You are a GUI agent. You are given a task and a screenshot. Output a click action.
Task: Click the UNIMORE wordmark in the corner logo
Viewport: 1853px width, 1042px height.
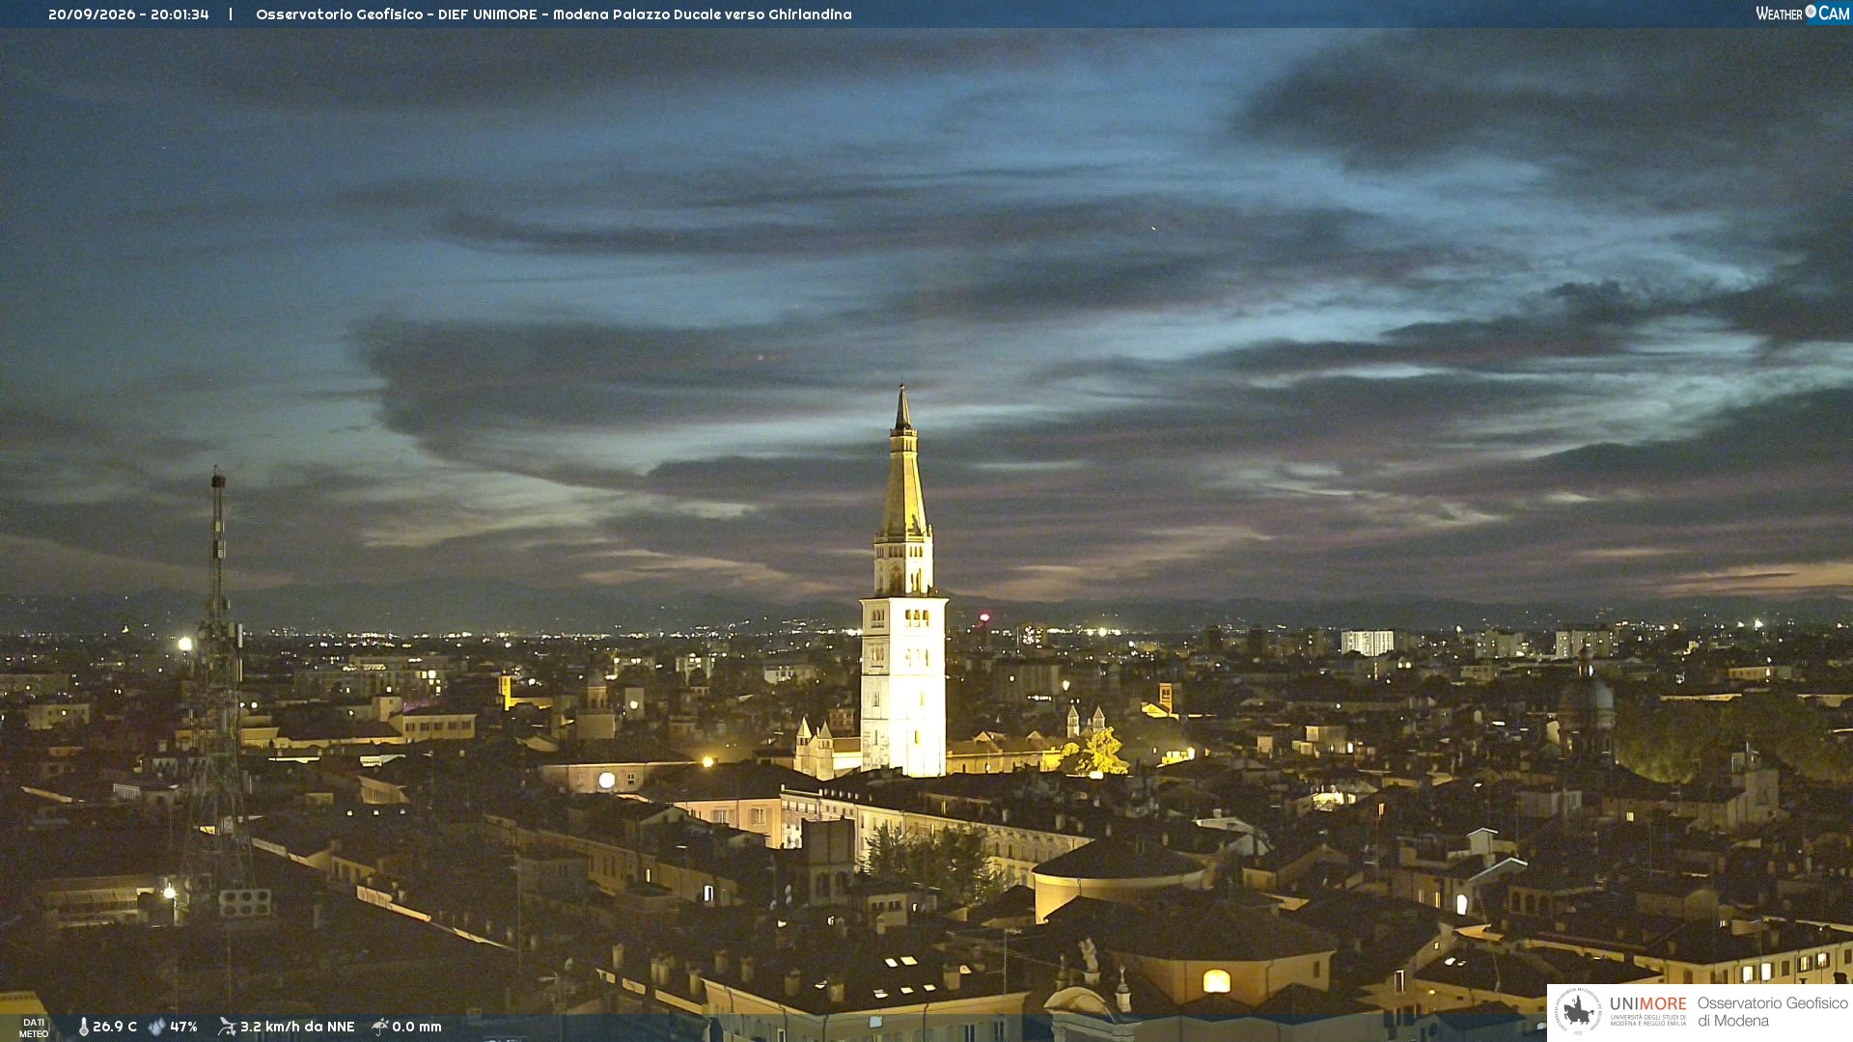point(1648,1004)
